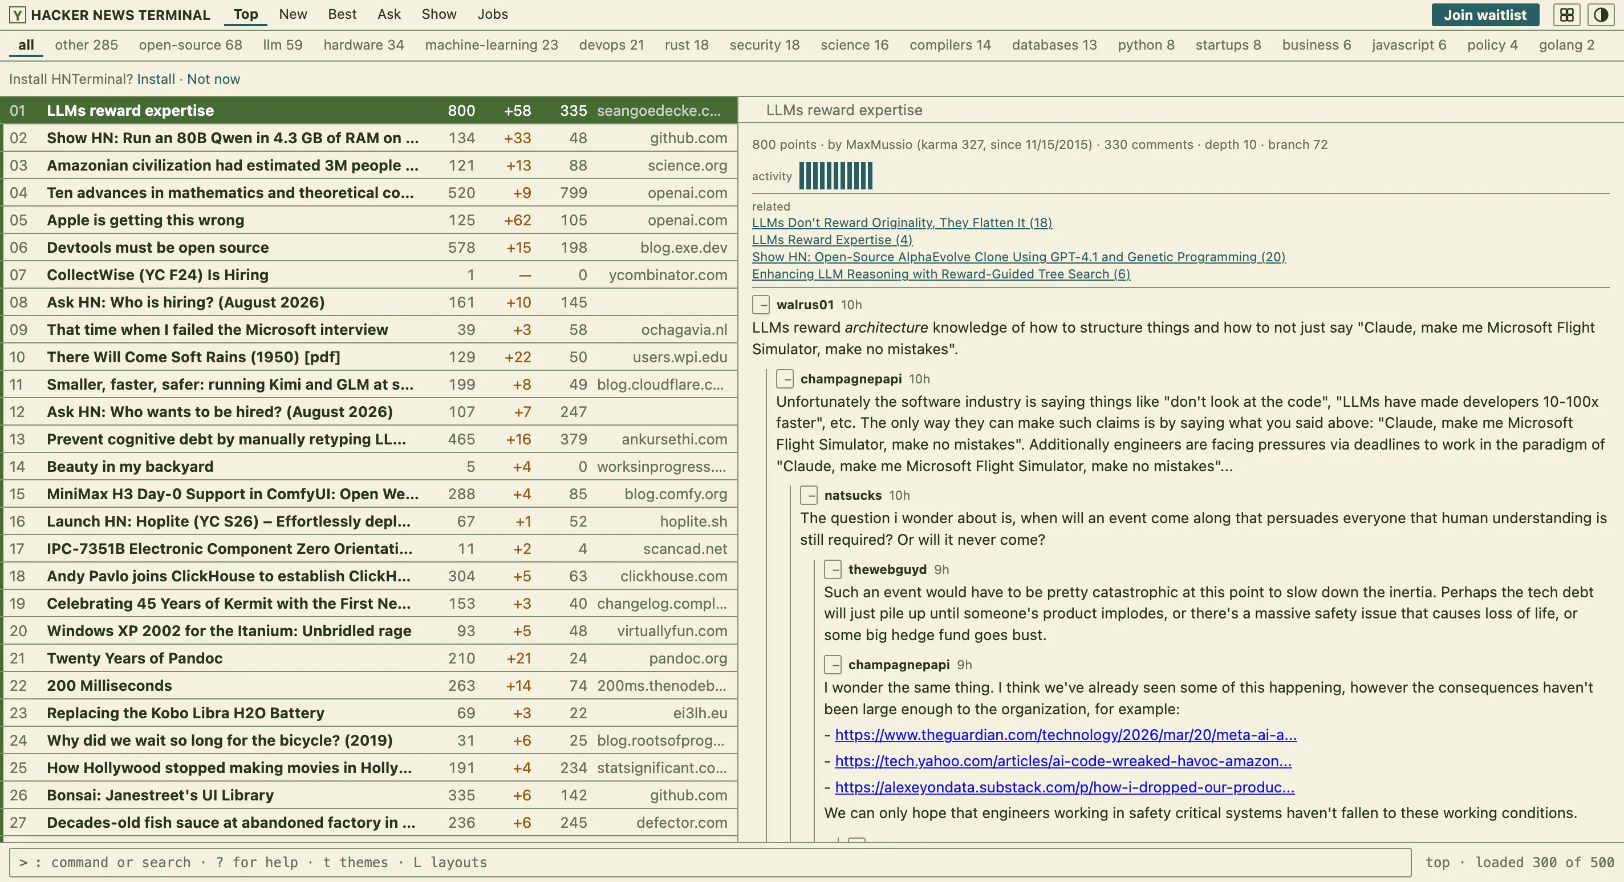1624x882 pixels.
Task: Filter by policy 4 tag
Action: (1492, 45)
